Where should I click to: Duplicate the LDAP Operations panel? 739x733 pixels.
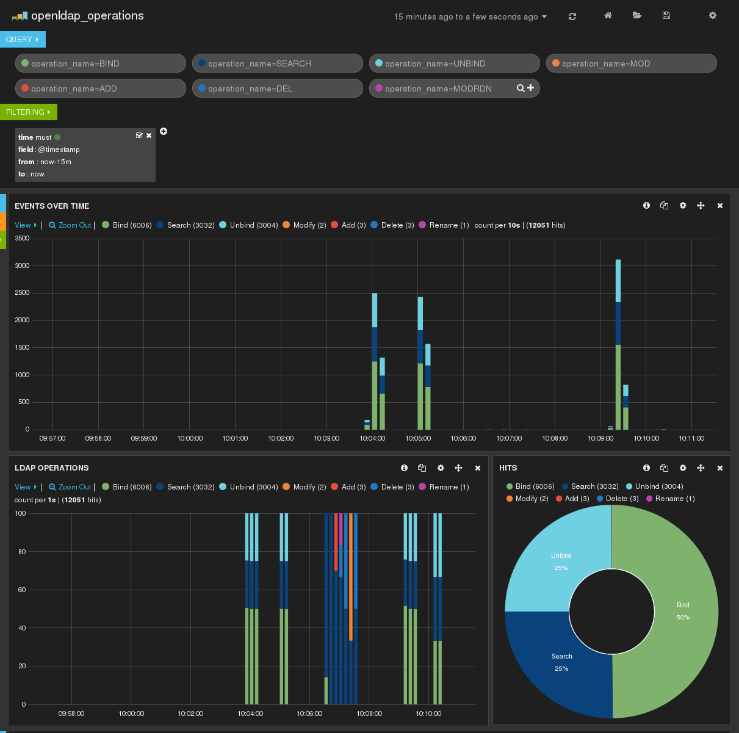click(x=422, y=468)
